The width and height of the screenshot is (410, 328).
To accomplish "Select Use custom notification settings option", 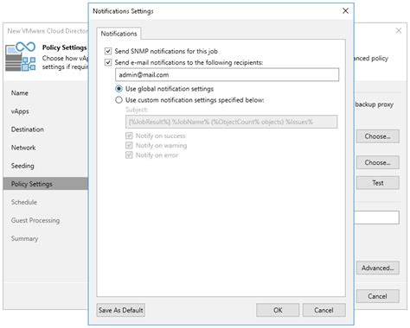I will coord(119,100).
